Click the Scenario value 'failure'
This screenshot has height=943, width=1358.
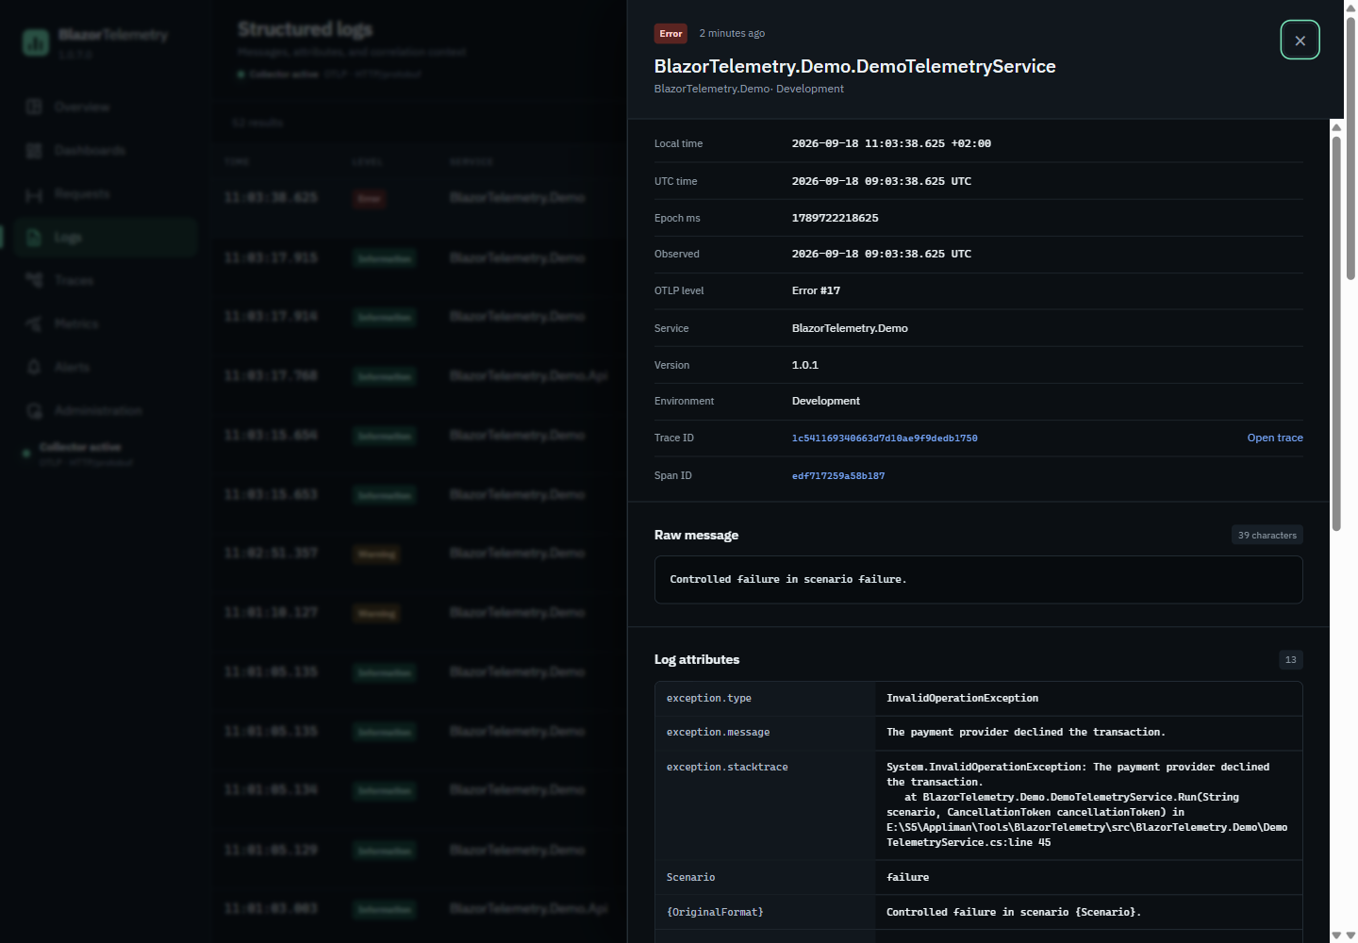(908, 878)
